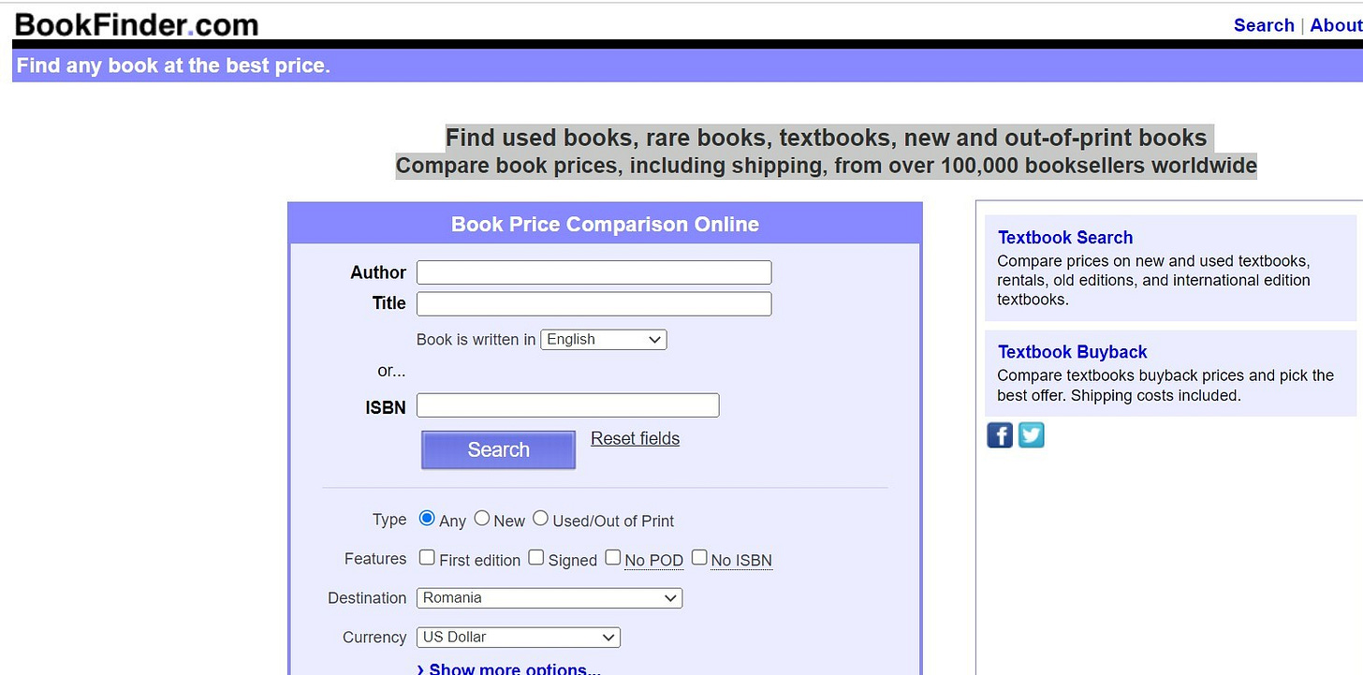
Task: Focus the Title input field
Action: 594,303
